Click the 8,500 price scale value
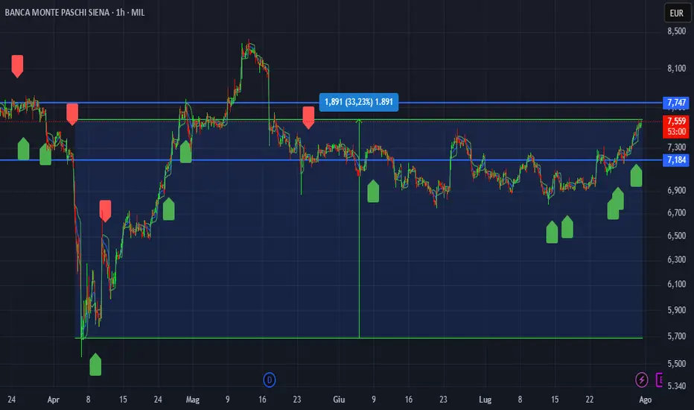 click(x=676, y=31)
